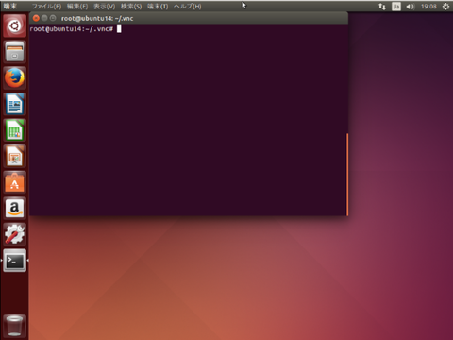Click the terminal title bar root@ubuntu14: ~/.vnc
The width and height of the screenshot is (453, 340).
(x=189, y=18)
